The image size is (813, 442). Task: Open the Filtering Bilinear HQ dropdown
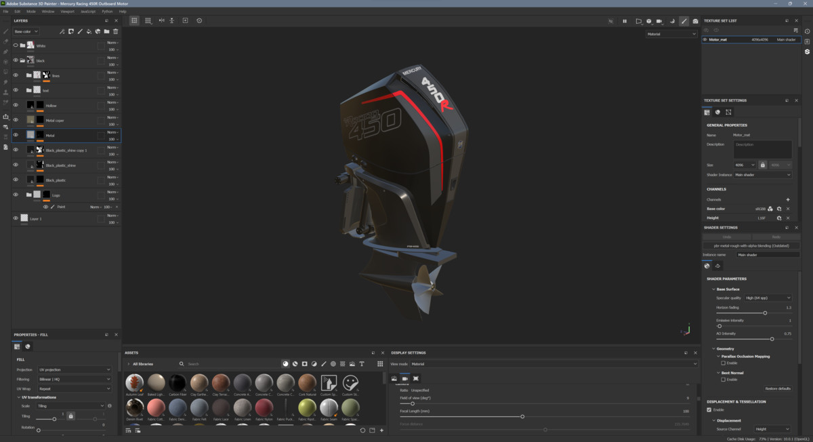pos(73,379)
